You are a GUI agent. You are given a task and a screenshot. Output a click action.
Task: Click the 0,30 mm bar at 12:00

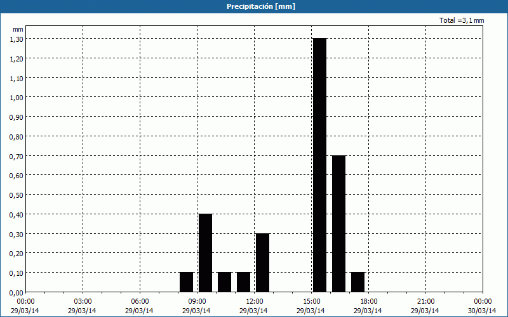(263, 262)
